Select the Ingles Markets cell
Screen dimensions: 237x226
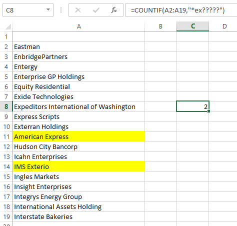[79, 176]
